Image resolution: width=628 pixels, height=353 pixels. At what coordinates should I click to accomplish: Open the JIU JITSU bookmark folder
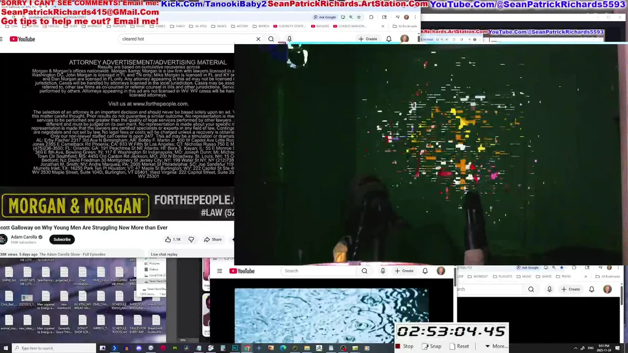pyautogui.click(x=198, y=26)
